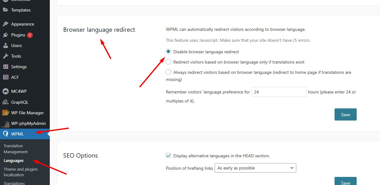Image resolution: width=380 pixels, height=185 pixels.
Task: Open the GraphQL menu item
Action: (x=20, y=102)
